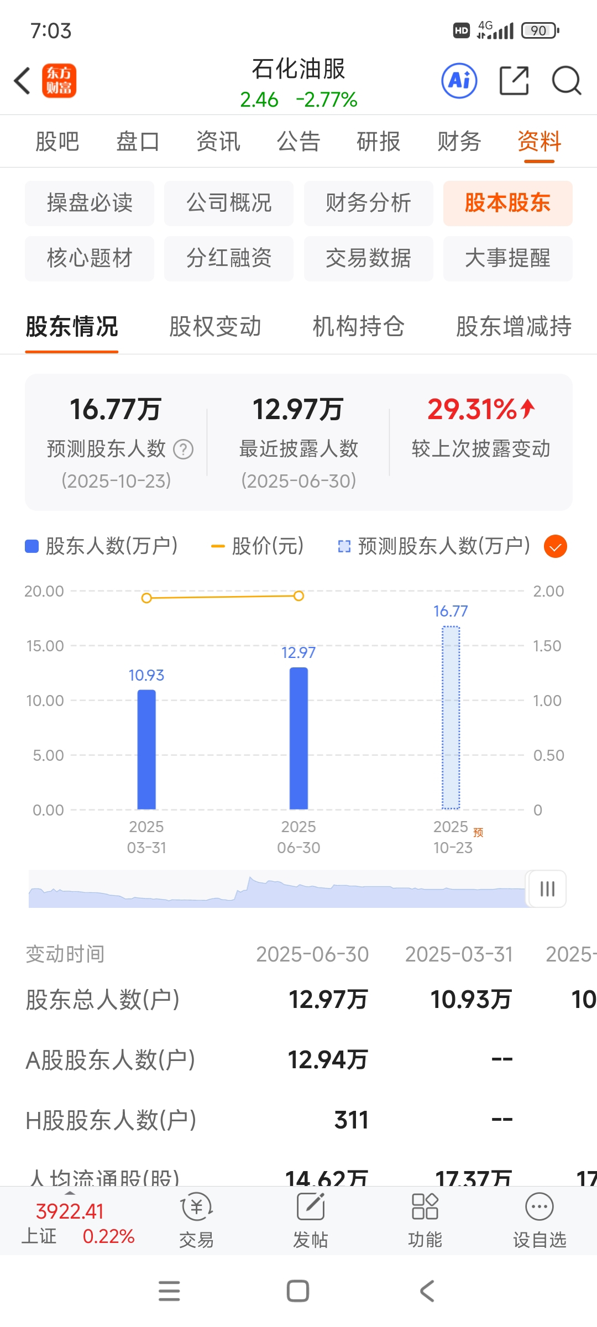Tap the 2025-03-31 table column header
The height and width of the screenshot is (1327, 597).
tap(459, 954)
